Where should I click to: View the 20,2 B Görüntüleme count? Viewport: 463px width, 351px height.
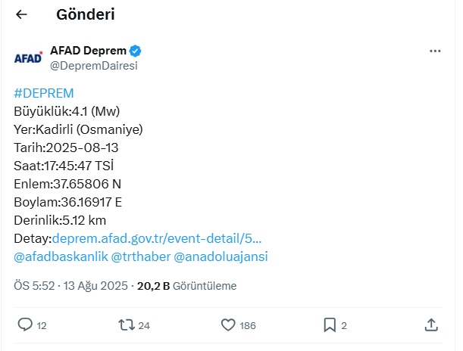click(x=187, y=286)
